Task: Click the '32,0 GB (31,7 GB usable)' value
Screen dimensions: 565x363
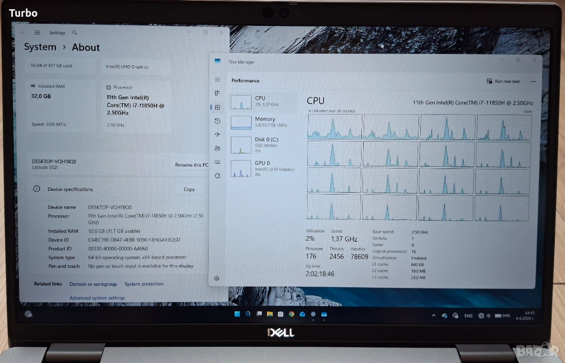Action: (114, 231)
